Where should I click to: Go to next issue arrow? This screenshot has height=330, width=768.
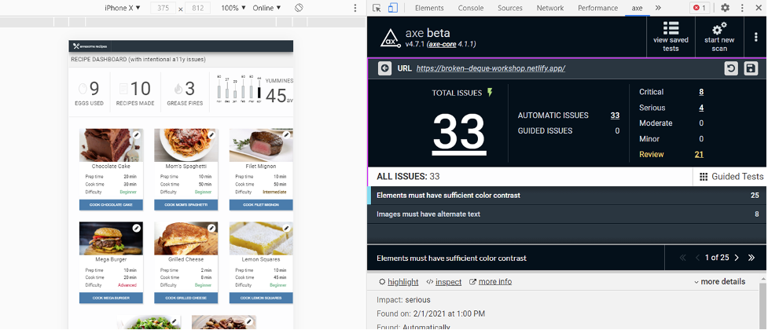click(737, 258)
